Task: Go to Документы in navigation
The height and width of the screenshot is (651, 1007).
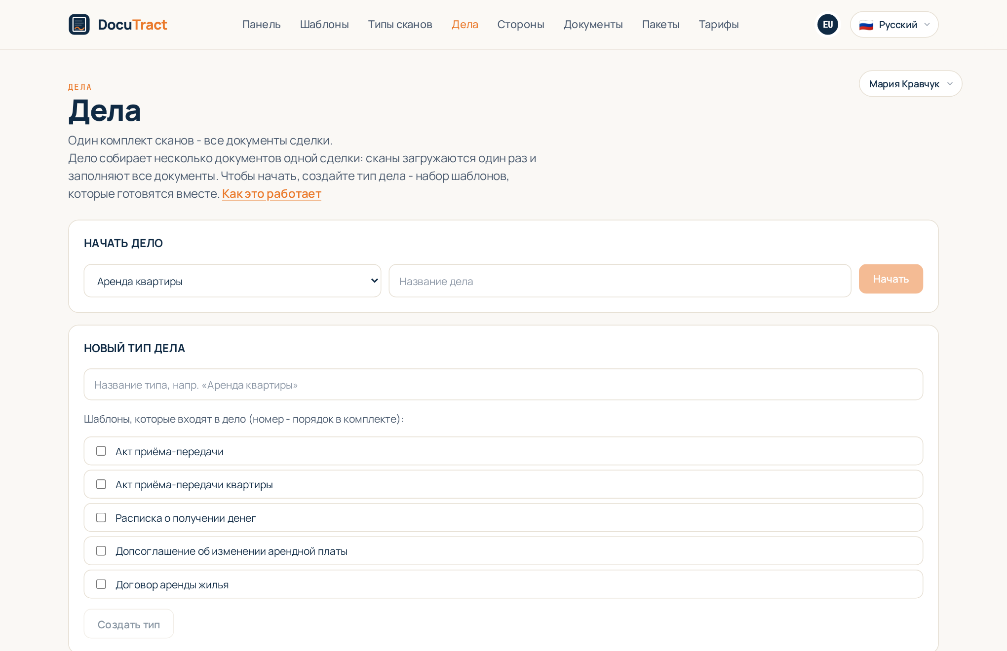Action: (x=593, y=24)
